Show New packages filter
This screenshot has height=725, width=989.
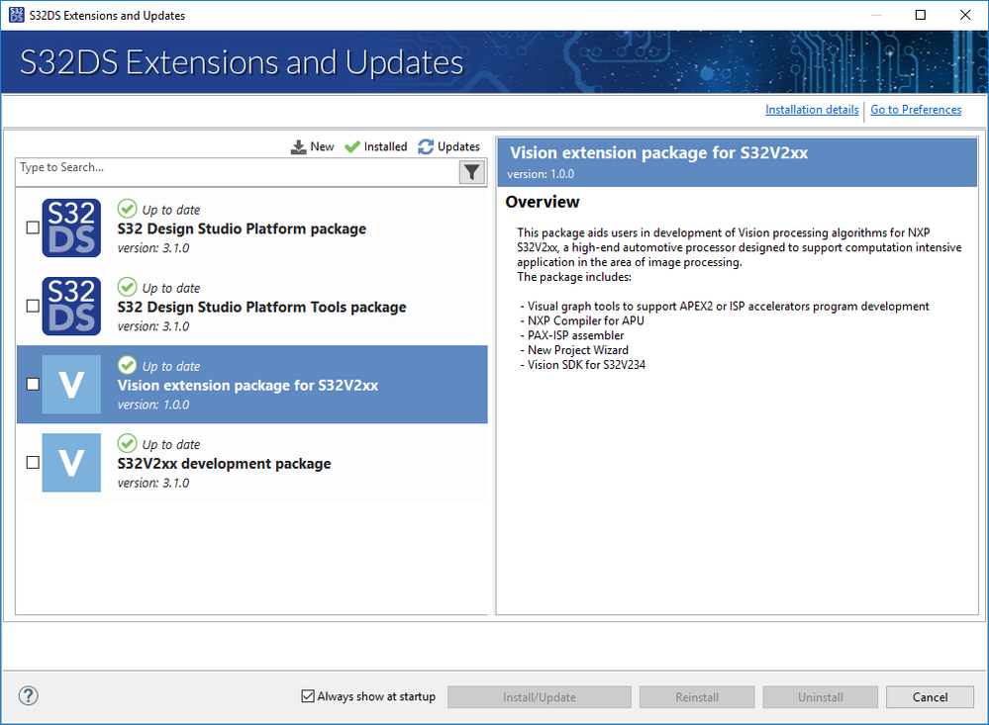(313, 146)
